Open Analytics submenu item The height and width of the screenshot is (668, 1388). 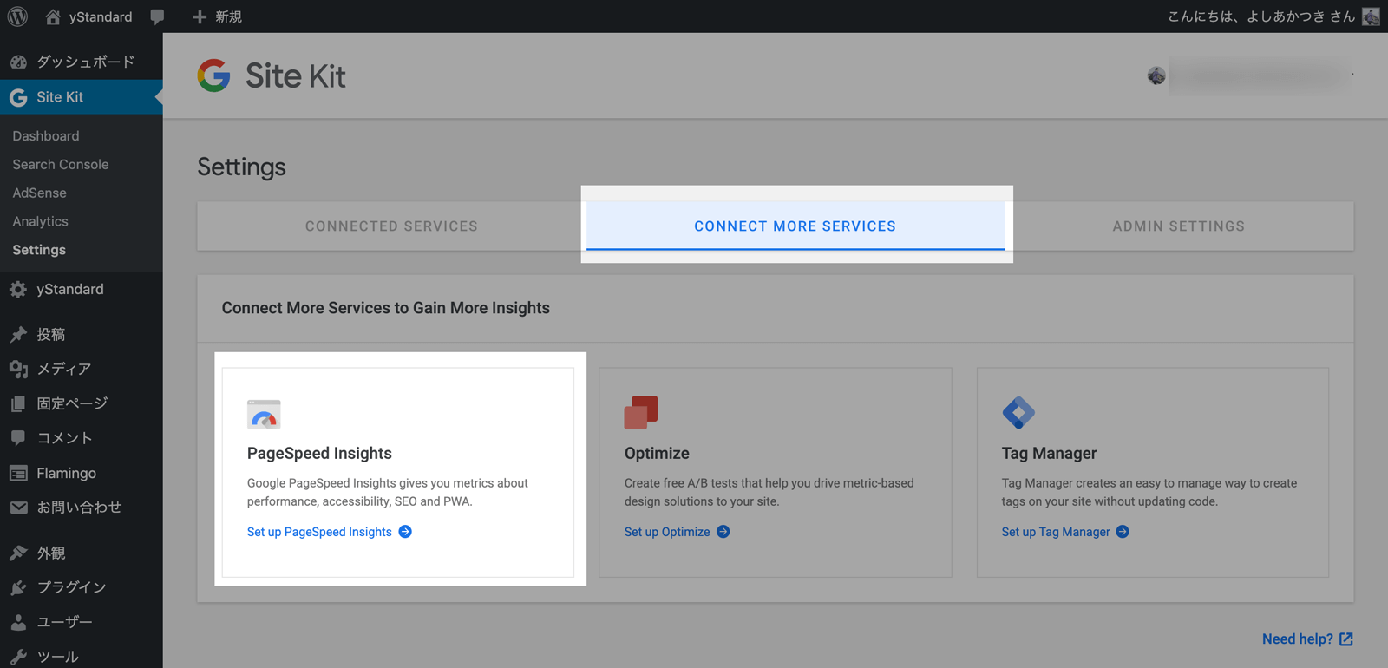tap(40, 222)
